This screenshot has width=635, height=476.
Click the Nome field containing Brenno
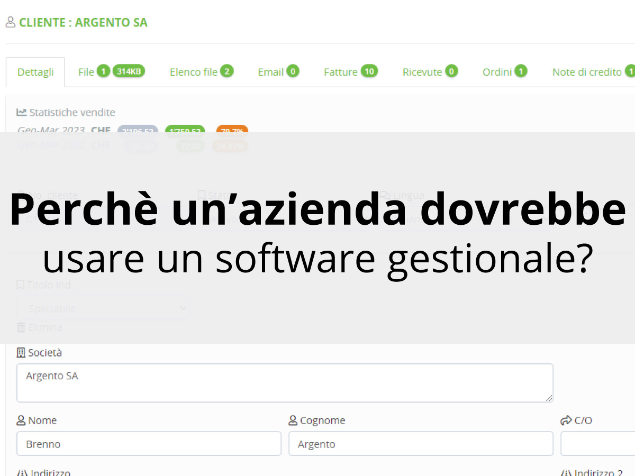[148, 444]
